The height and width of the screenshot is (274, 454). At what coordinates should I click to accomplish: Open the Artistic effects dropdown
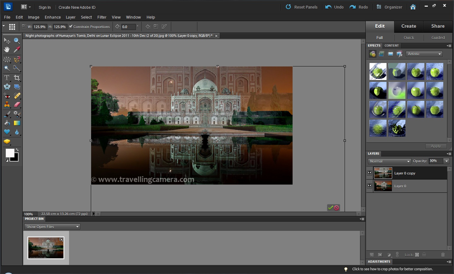[x=424, y=54]
